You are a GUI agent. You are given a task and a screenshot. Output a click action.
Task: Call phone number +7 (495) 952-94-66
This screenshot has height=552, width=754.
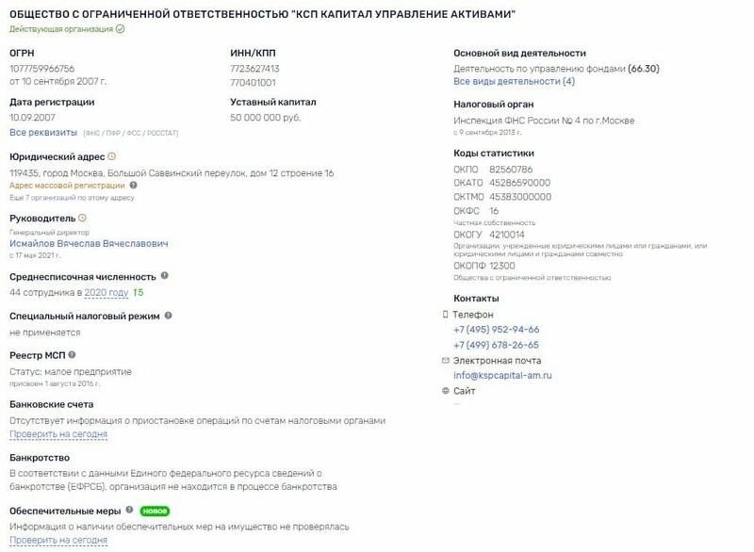(x=497, y=330)
